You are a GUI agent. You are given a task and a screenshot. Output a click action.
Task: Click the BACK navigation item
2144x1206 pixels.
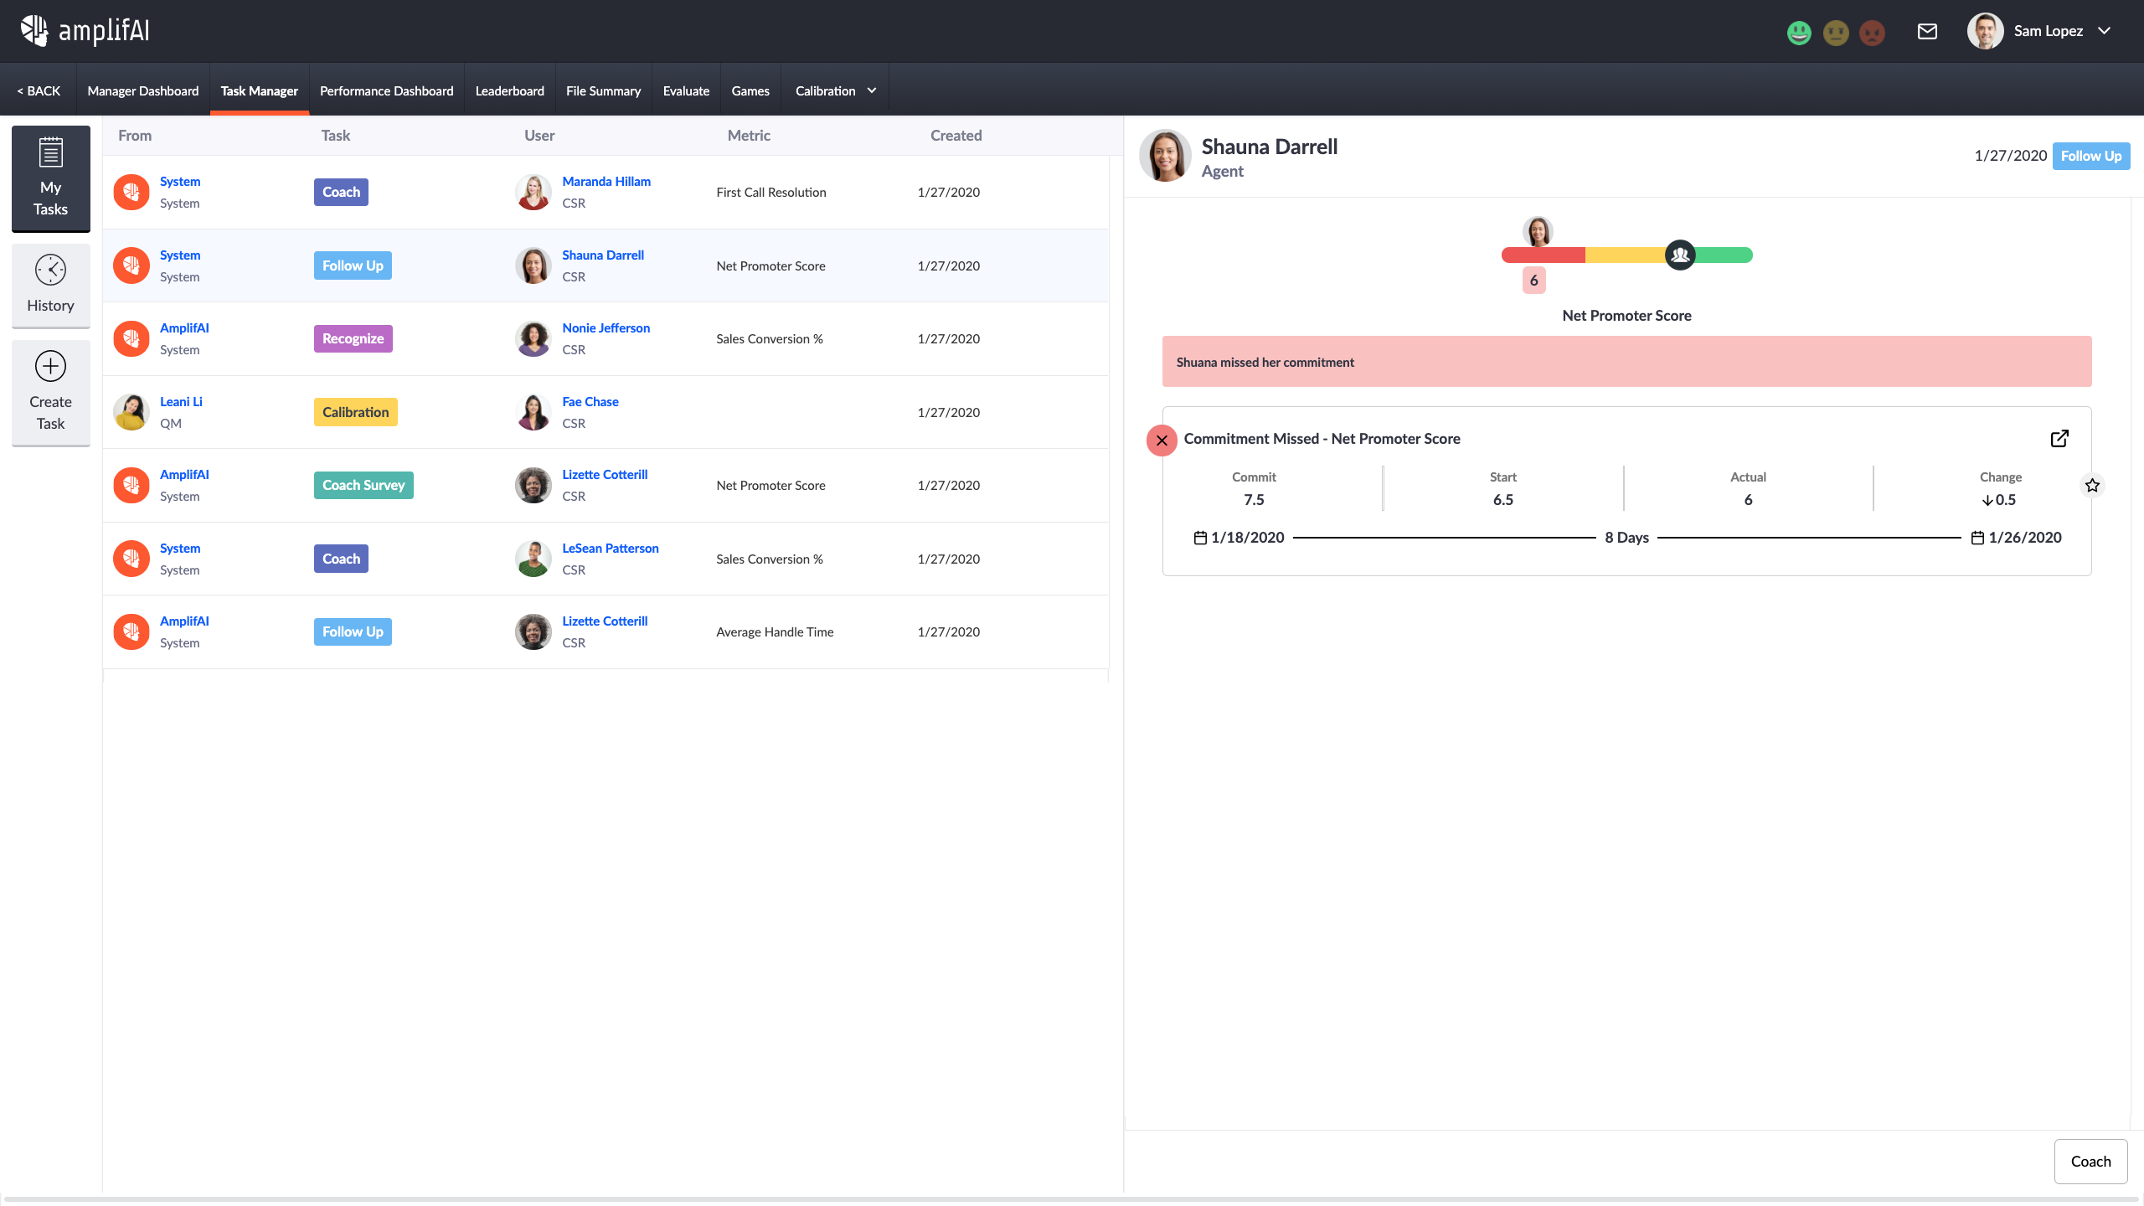coord(39,90)
